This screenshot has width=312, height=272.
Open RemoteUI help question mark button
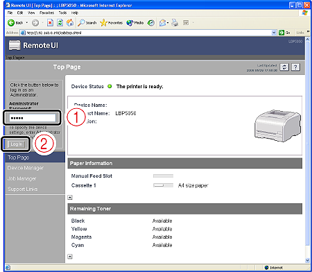pyautogui.click(x=295, y=67)
